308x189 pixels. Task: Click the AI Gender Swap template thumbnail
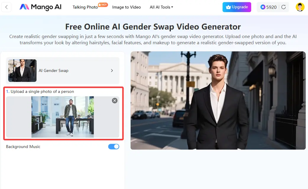22,70
